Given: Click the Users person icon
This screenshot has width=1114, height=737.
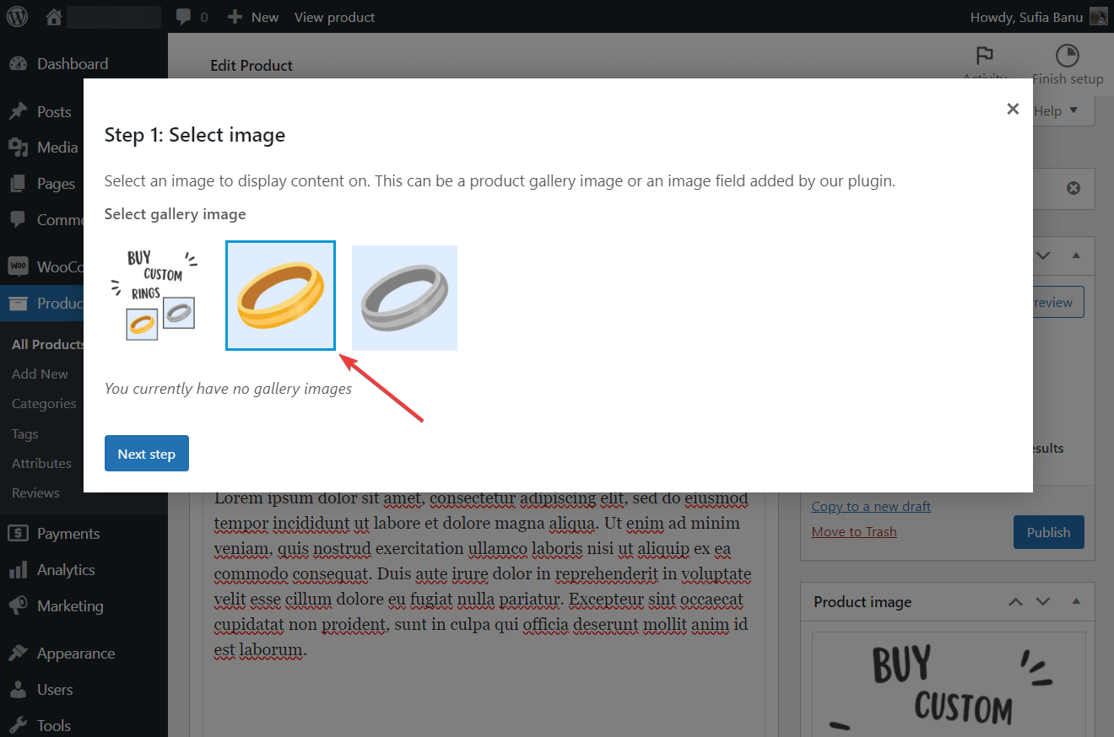Looking at the screenshot, I should pos(19,690).
